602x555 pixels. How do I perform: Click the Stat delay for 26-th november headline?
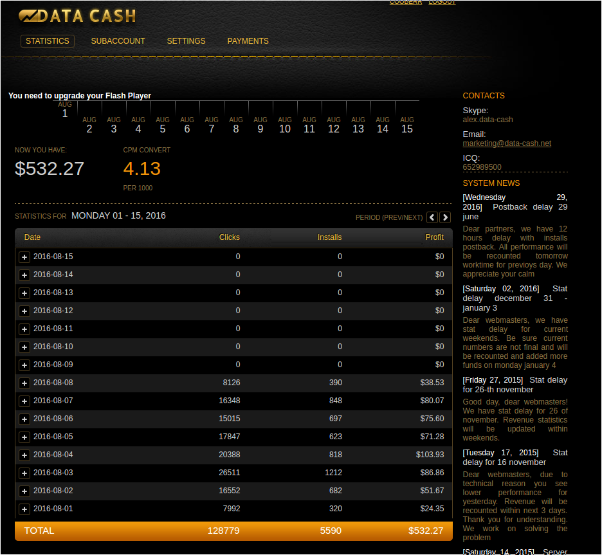[515, 385]
